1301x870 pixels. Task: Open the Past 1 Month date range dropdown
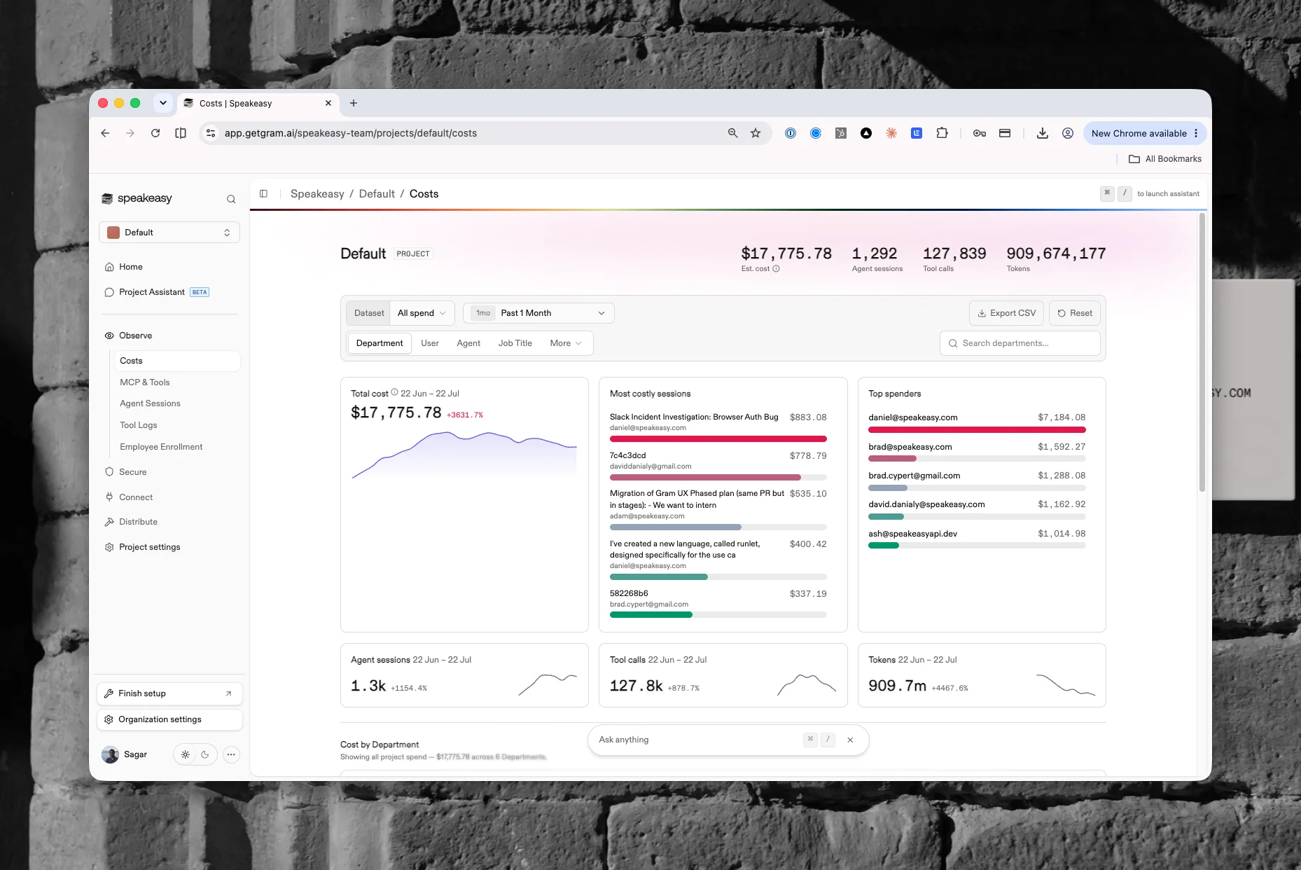(538, 313)
